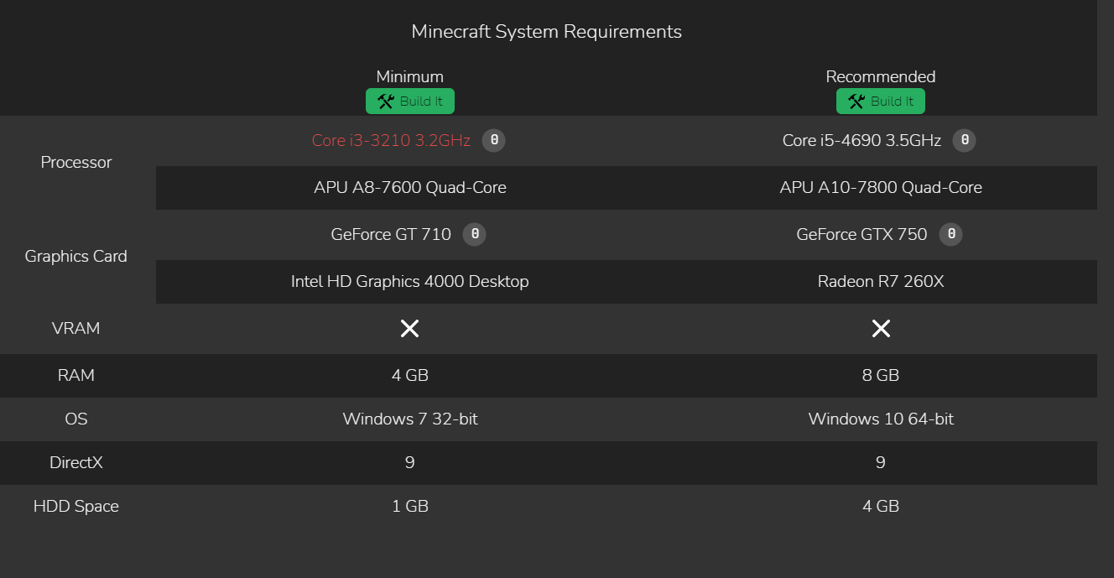This screenshot has height=578, width=1114.
Task: Click the Processor row label
Action: tap(76, 162)
